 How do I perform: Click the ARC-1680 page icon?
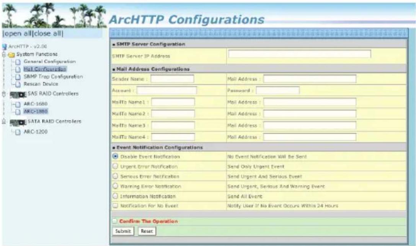coord(18,104)
